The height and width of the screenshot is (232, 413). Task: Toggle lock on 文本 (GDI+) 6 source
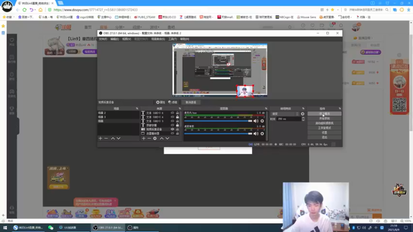(177, 113)
